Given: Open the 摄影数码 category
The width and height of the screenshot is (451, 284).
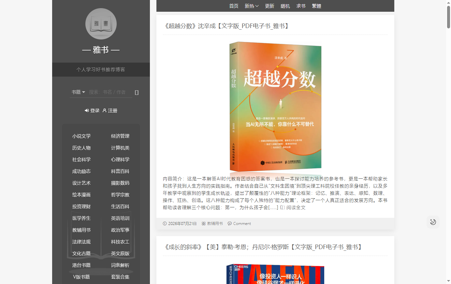Looking at the screenshot, I should click(120, 183).
